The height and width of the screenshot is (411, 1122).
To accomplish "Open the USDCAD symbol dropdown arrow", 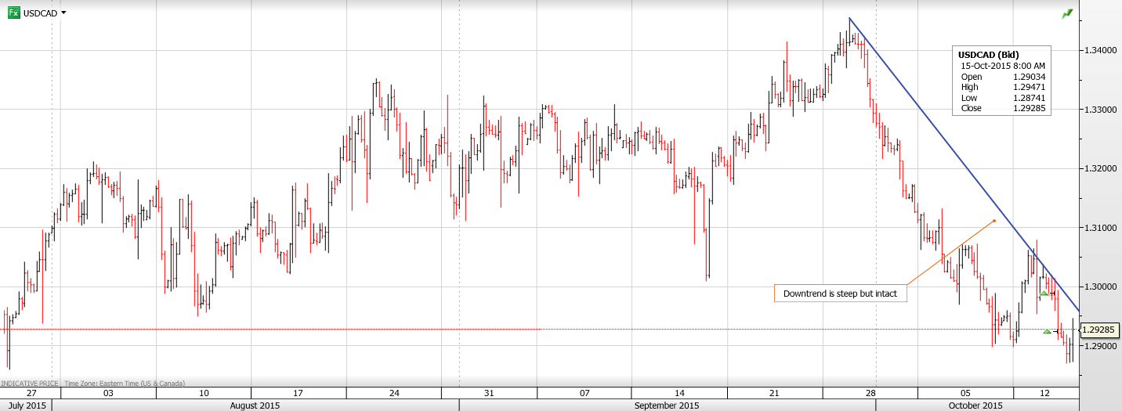I will pos(63,13).
